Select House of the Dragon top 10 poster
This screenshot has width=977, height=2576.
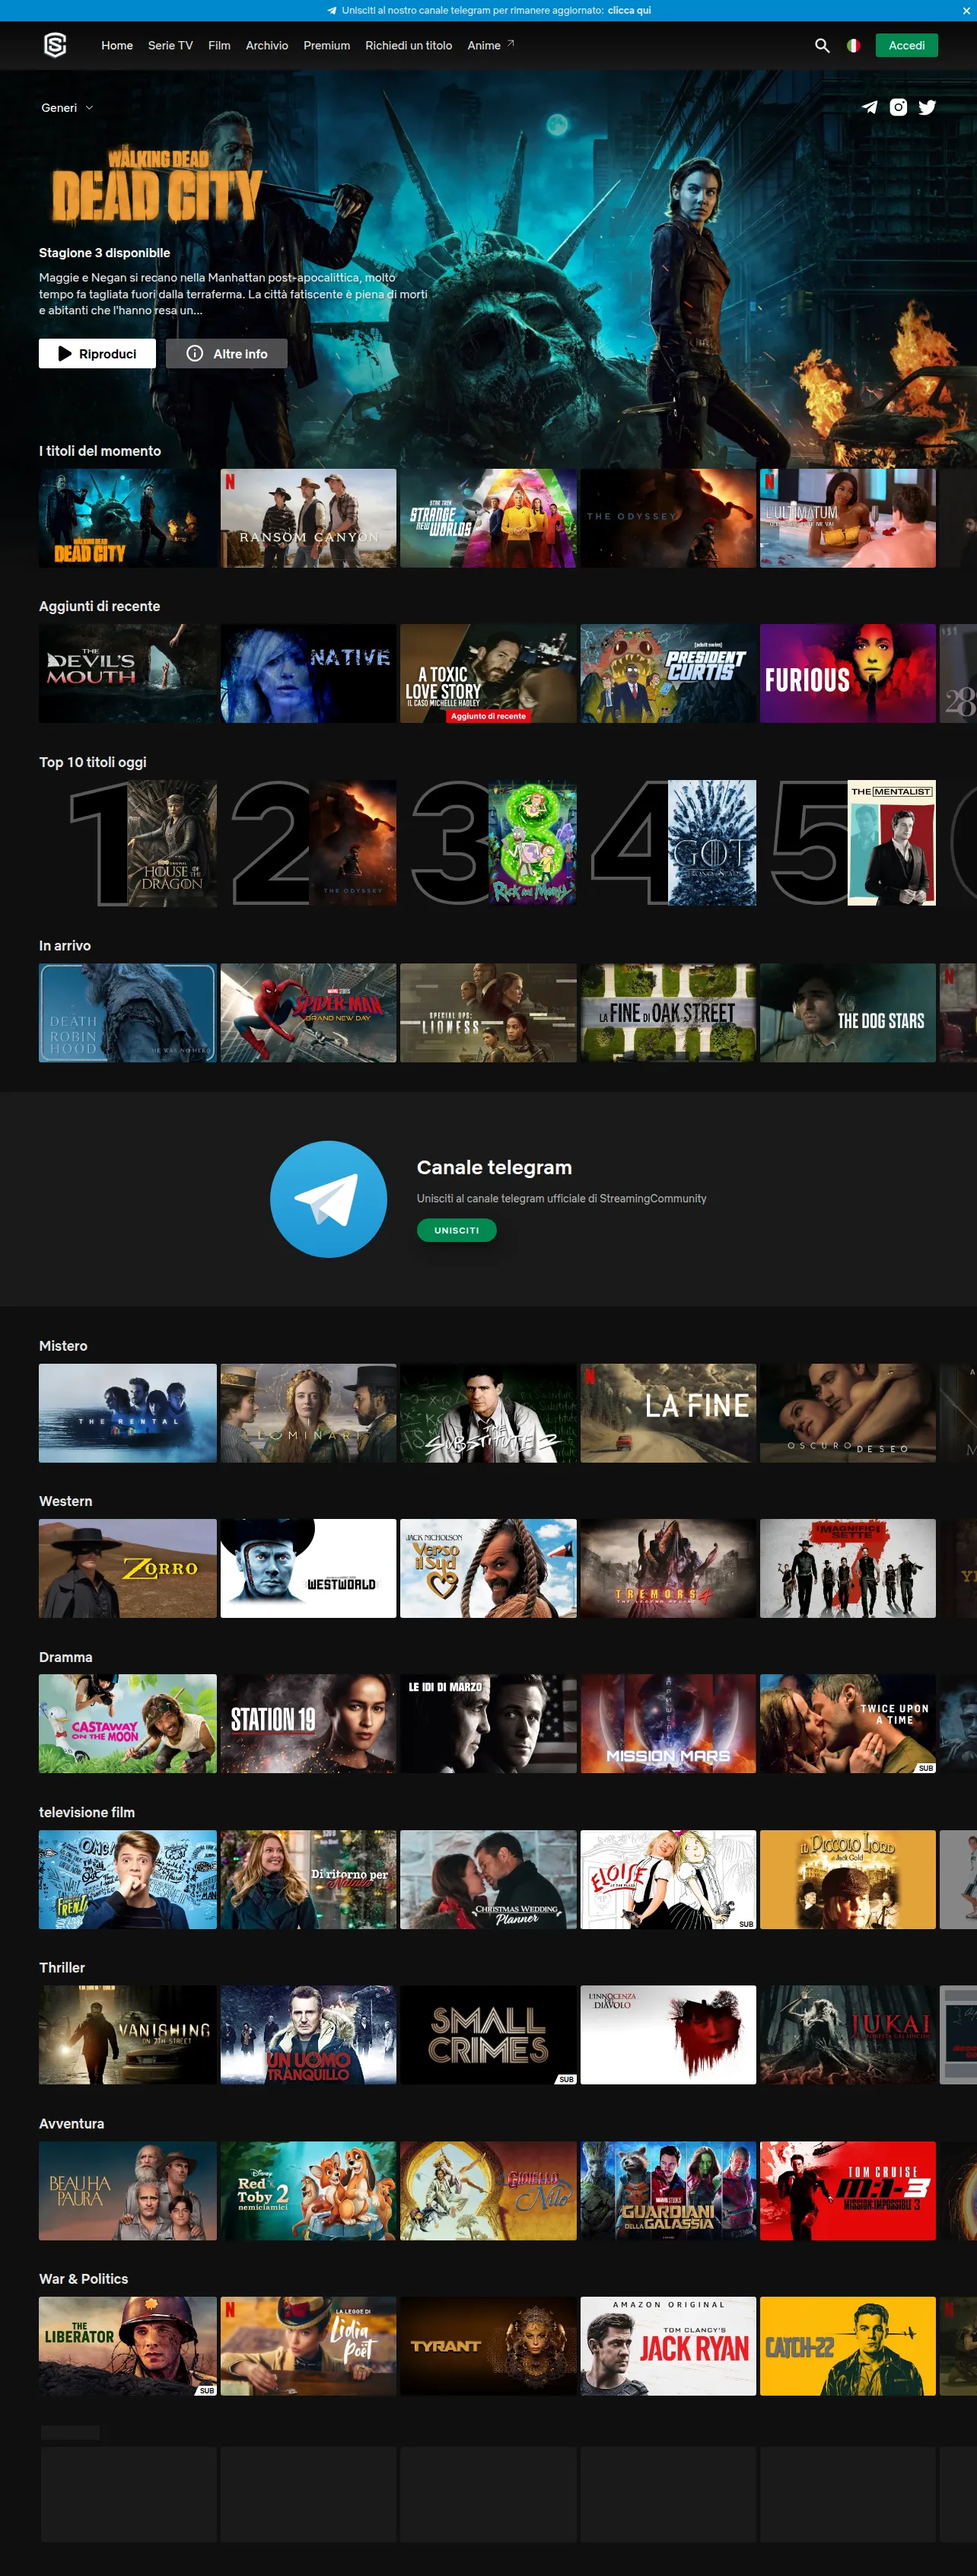[172, 843]
